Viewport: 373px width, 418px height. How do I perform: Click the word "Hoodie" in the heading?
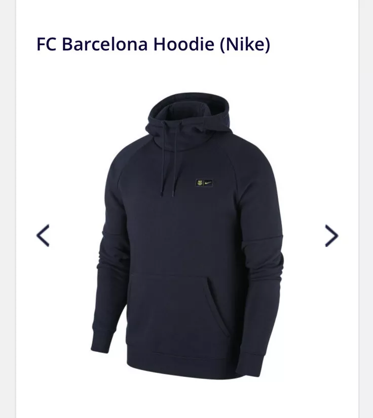coord(184,44)
